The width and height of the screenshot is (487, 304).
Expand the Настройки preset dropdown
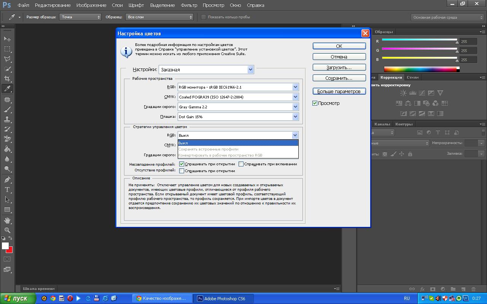(x=250, y=70)
